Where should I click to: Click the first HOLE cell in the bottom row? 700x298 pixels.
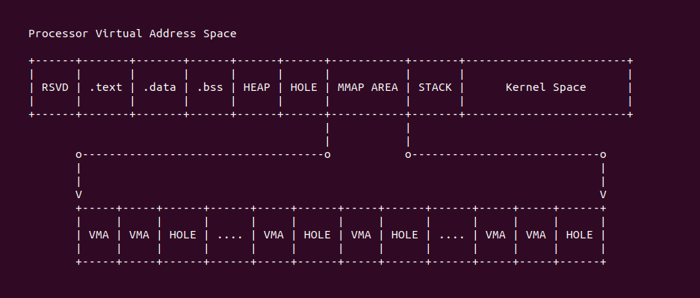click(x=183, y=235)
